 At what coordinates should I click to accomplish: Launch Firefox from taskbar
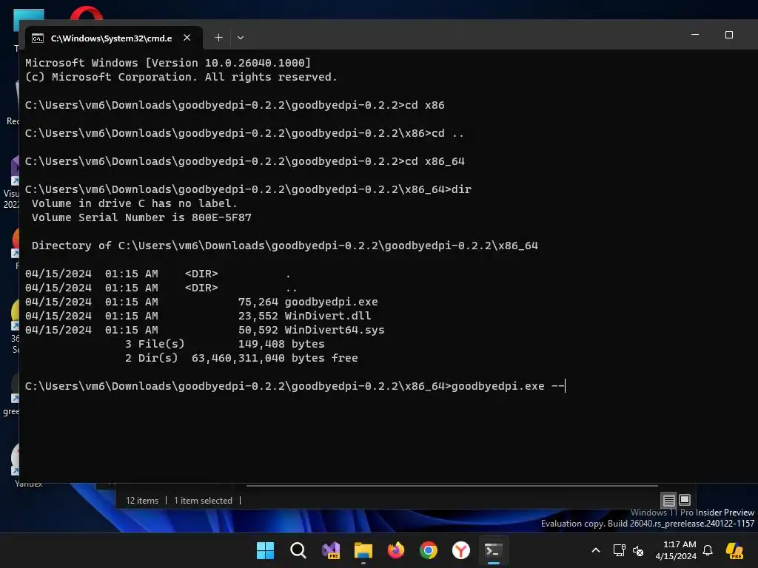396,550
